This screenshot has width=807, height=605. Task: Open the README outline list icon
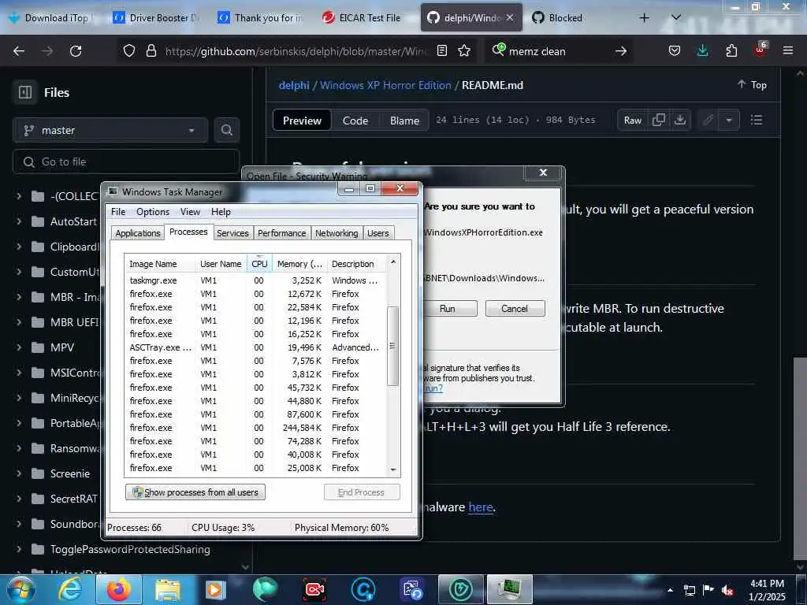[756, 120]
